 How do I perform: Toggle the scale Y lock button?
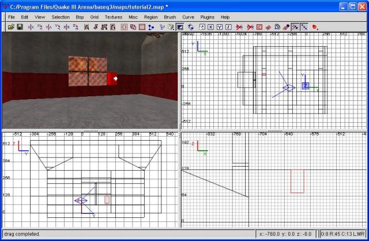[220, 27]
